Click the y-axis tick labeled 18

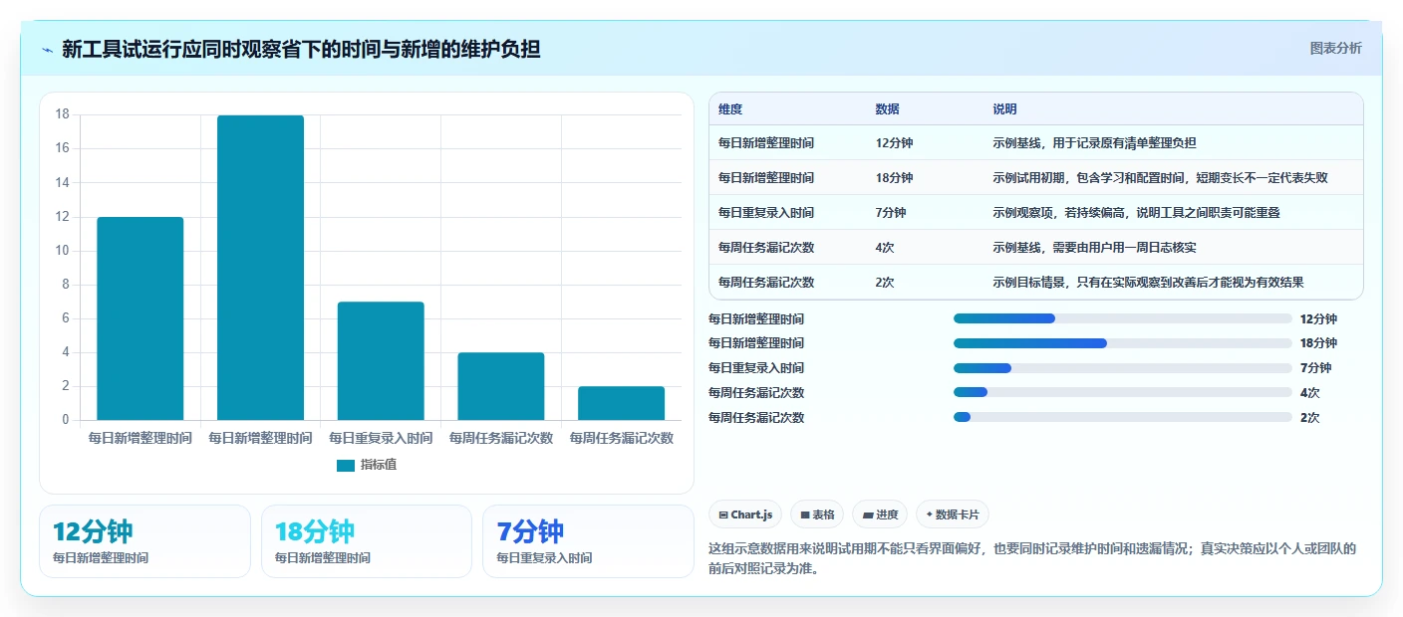pyautogui.click(x=62, y=114)
